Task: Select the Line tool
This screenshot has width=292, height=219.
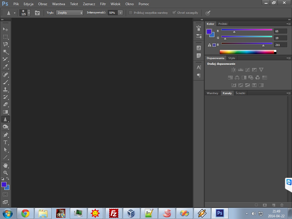Action: 5,157
